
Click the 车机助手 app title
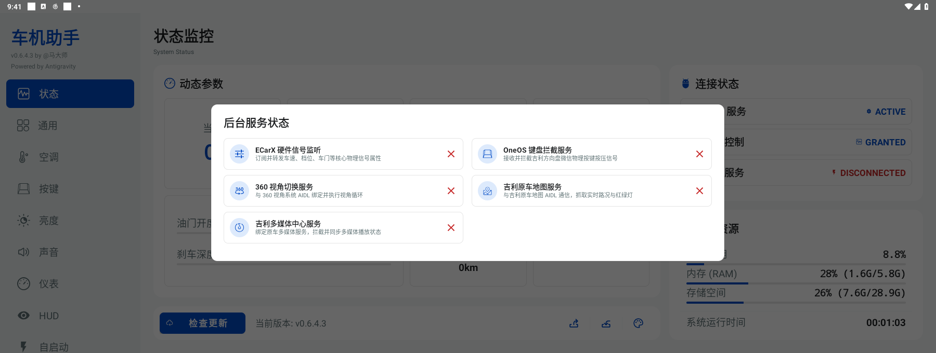pyautogui.click(x=45, y=38)
